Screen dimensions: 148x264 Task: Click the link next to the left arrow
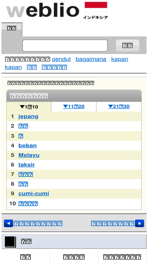(38, 223)
